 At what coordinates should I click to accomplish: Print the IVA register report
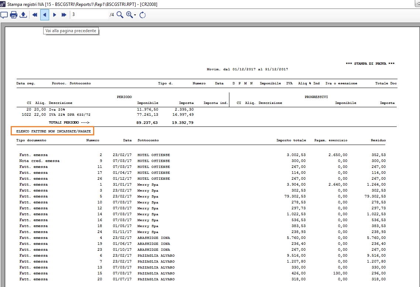click(x=14, y=15)
